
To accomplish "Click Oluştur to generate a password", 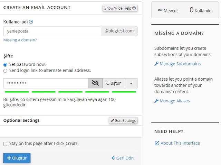I will point(114,83).
